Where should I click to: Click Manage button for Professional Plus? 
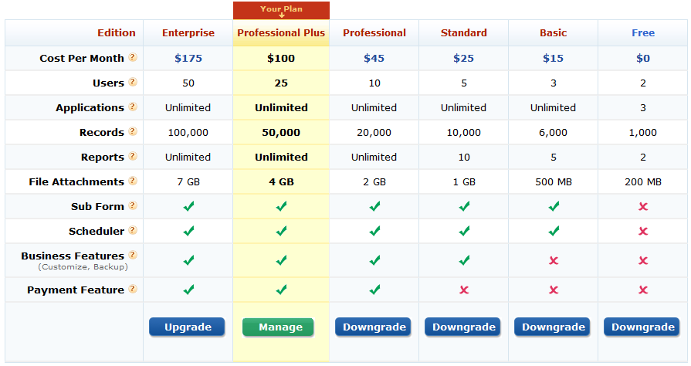(x=280, y=327)
